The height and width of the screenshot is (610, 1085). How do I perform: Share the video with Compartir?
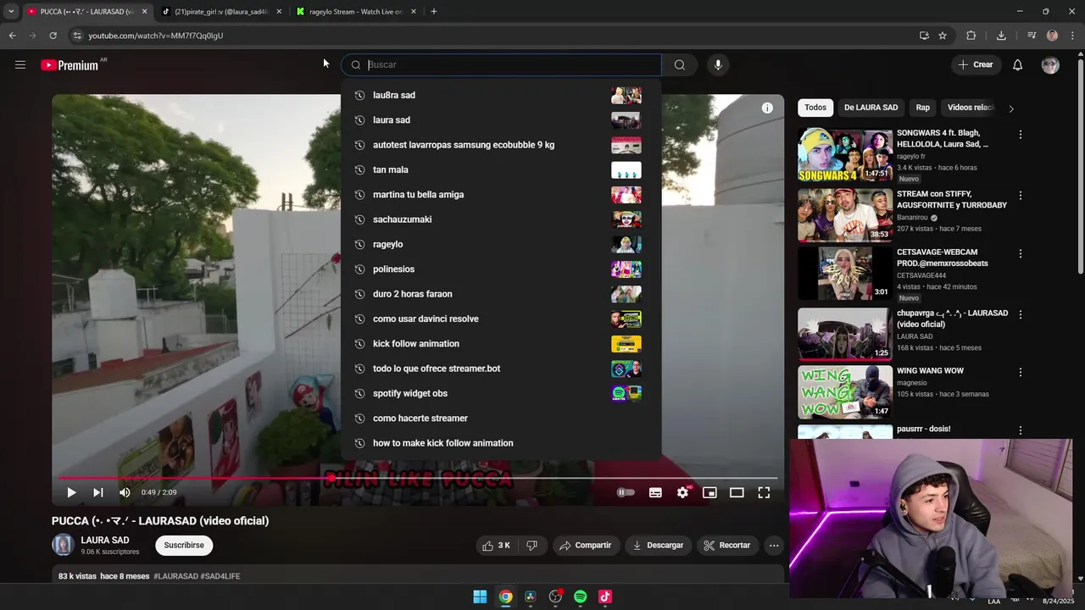coord(584,546)
